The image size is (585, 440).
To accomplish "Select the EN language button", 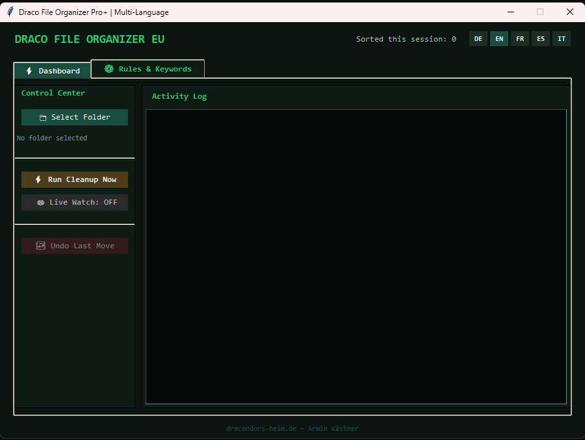I will pyautogui.click(x=499, y=39).
